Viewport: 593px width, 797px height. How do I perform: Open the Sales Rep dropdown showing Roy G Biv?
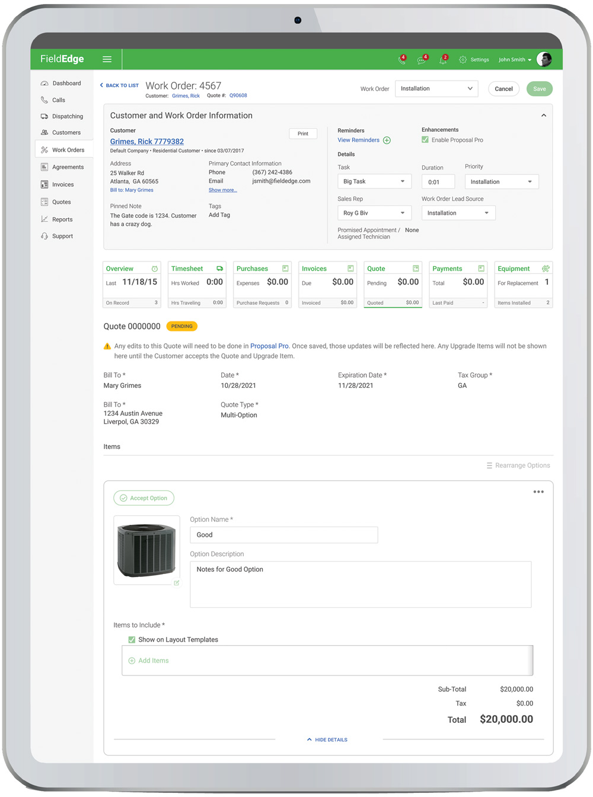point(374,212)
